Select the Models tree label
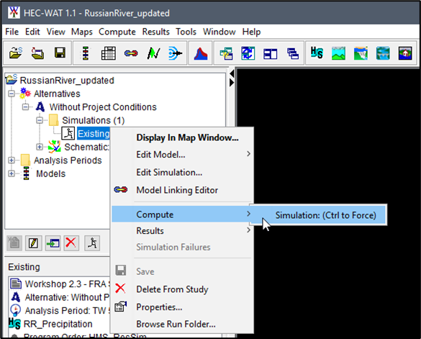The width and height of the screenshot is (421, 339). click(51, 173)
